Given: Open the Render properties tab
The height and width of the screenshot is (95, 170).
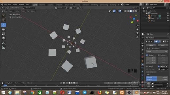Looking at the screenshot, I should 142,43.
